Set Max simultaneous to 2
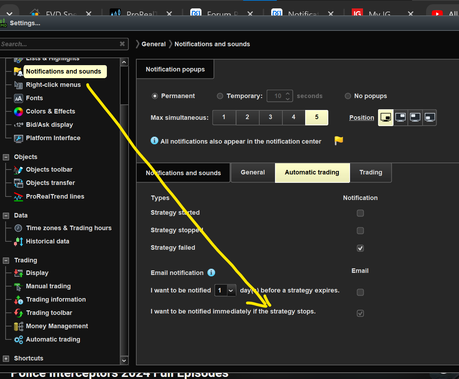 (x=247, y=117)
